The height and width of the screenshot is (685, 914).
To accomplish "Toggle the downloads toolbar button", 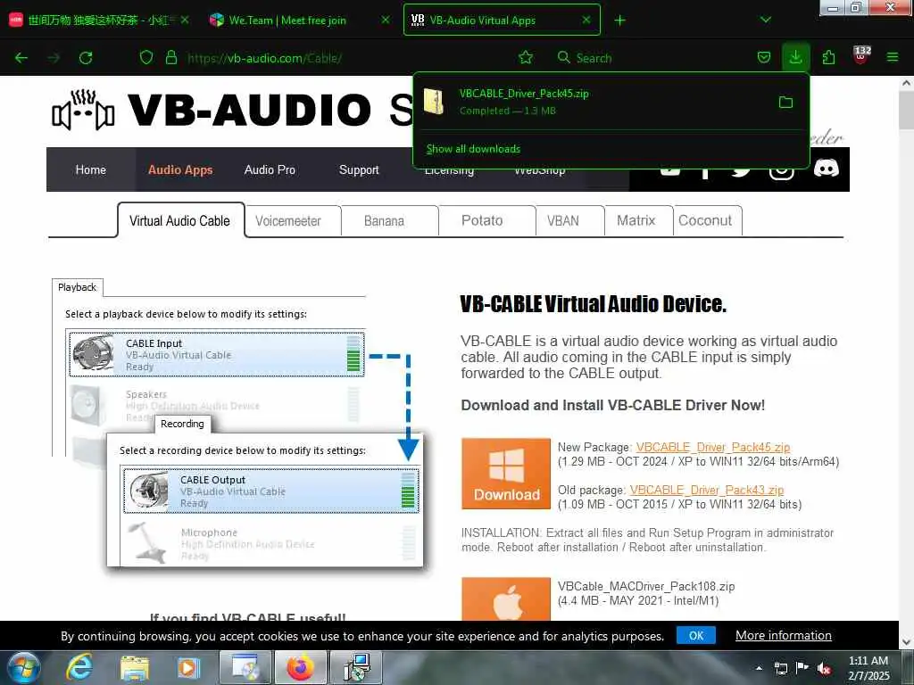I will point(795,57).
